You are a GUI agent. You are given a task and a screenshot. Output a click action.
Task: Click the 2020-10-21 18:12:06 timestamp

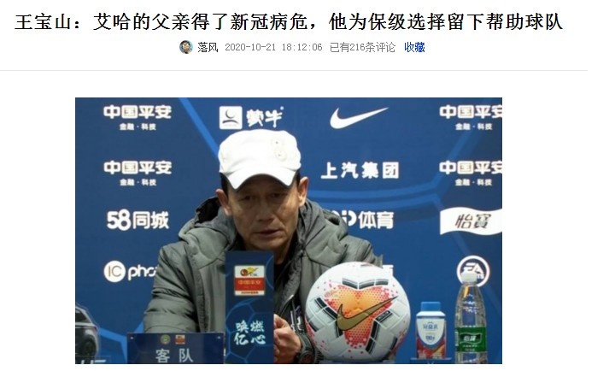(x=273, y=48)
